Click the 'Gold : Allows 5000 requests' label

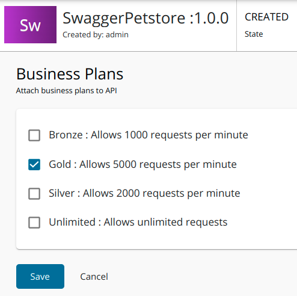[x=142, y=164]
